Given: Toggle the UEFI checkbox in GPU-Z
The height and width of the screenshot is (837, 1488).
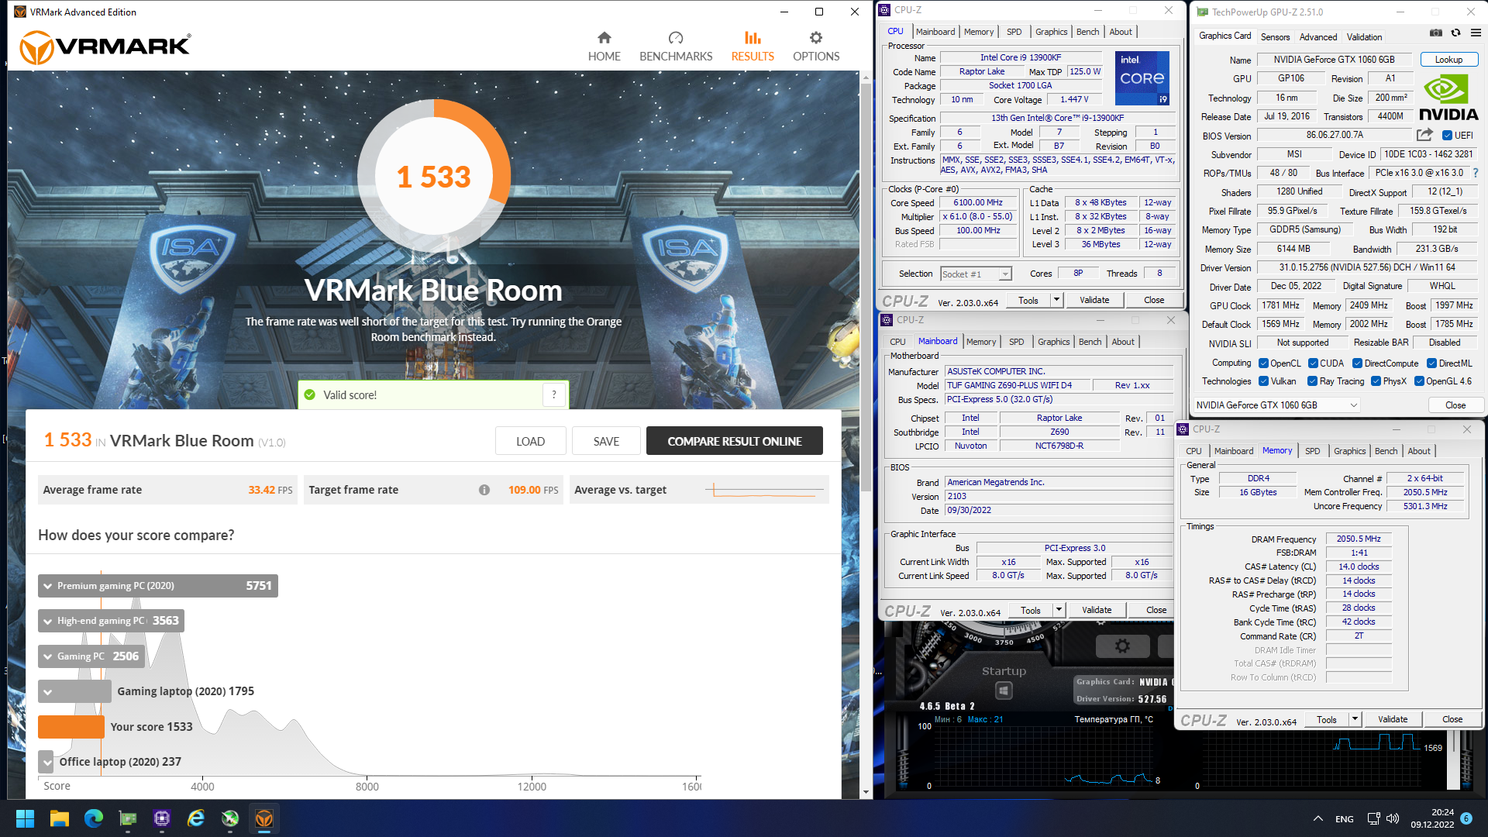Looking at the screenshot, I should pyautogui.click(x=1446, y=135).
